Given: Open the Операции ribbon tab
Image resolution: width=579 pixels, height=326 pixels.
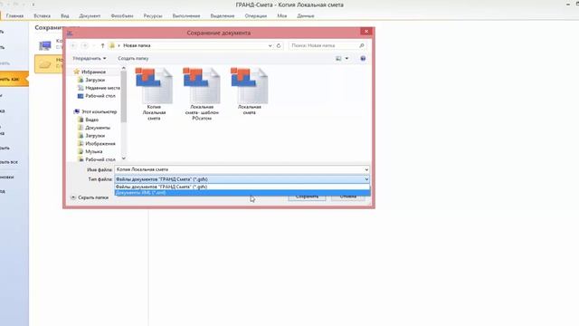Looking at the screenshot, I should point(255,16).
